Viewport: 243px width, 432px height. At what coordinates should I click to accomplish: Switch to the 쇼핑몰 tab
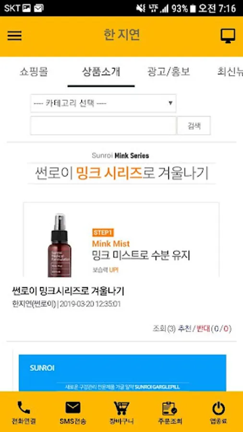(34, 72)
